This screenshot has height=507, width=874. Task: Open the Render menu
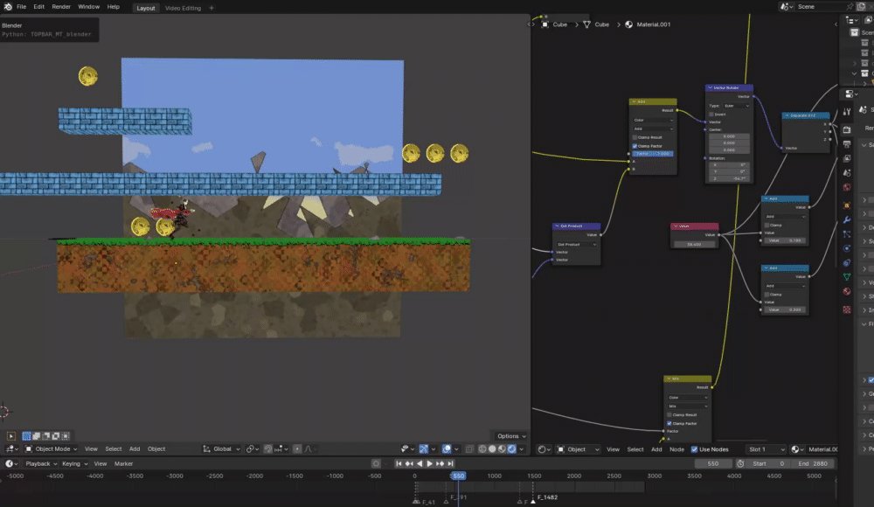(61, 7)
